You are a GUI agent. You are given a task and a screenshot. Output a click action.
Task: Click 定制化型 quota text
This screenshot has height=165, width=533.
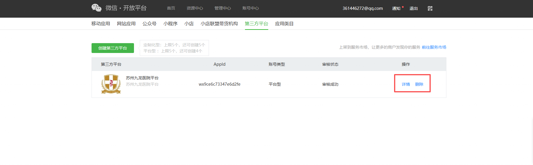click(x=174, y=45)
